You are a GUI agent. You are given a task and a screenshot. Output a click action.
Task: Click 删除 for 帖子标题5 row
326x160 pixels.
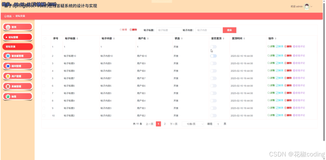tap(288, 93)
